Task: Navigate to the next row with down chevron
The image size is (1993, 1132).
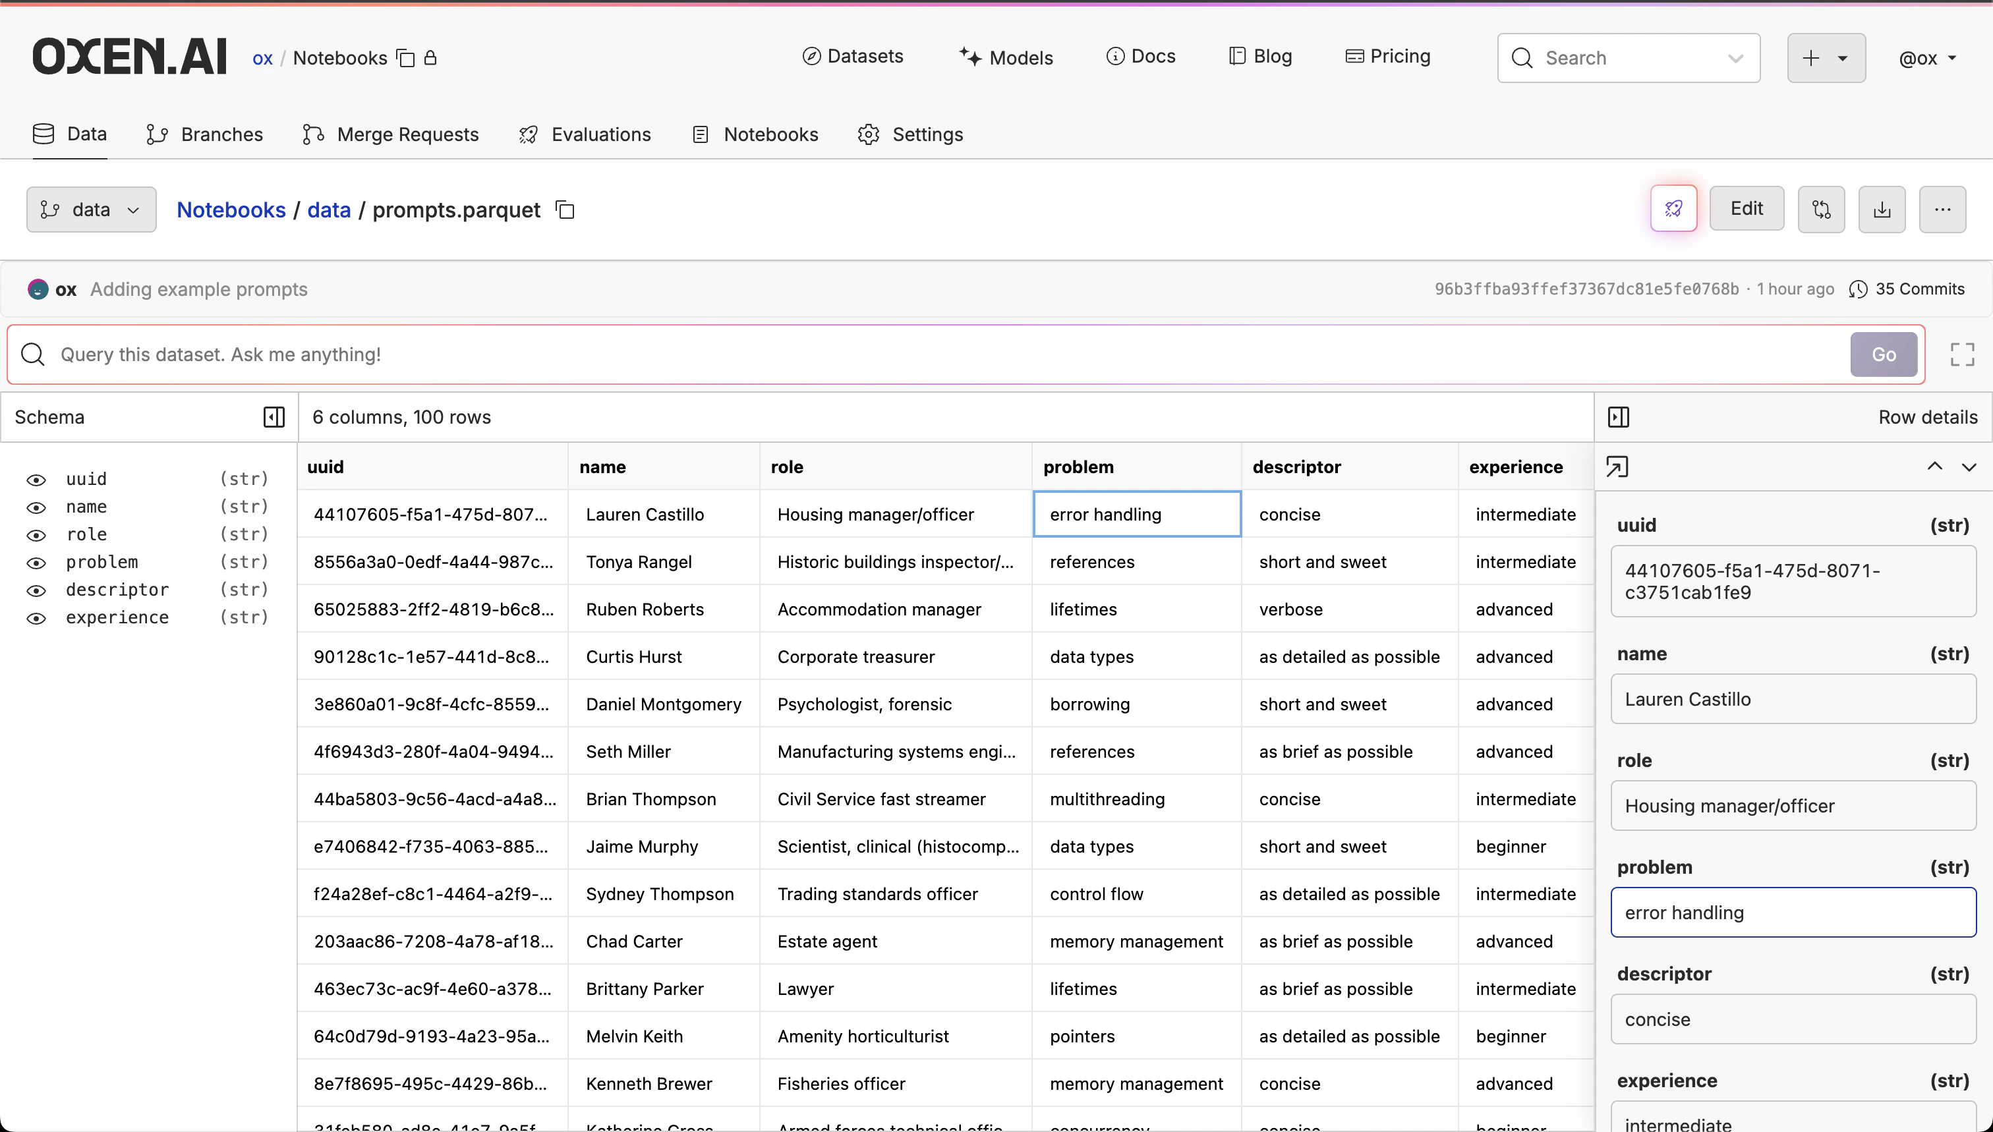Action: (1969, 467)
